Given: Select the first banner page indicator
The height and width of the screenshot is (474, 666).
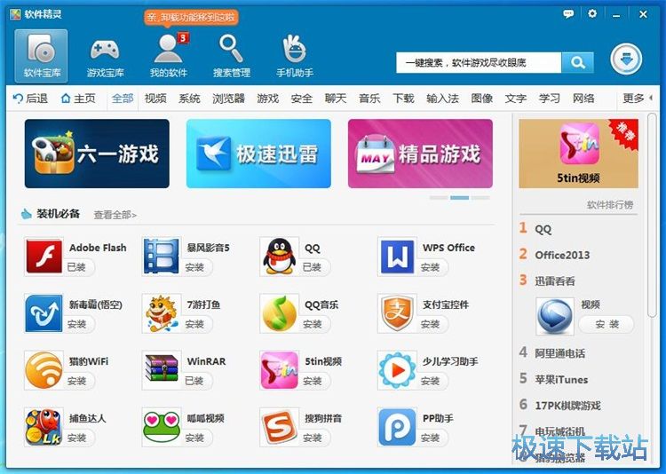Looking at the screenshot, I should [x=439, y=198].
